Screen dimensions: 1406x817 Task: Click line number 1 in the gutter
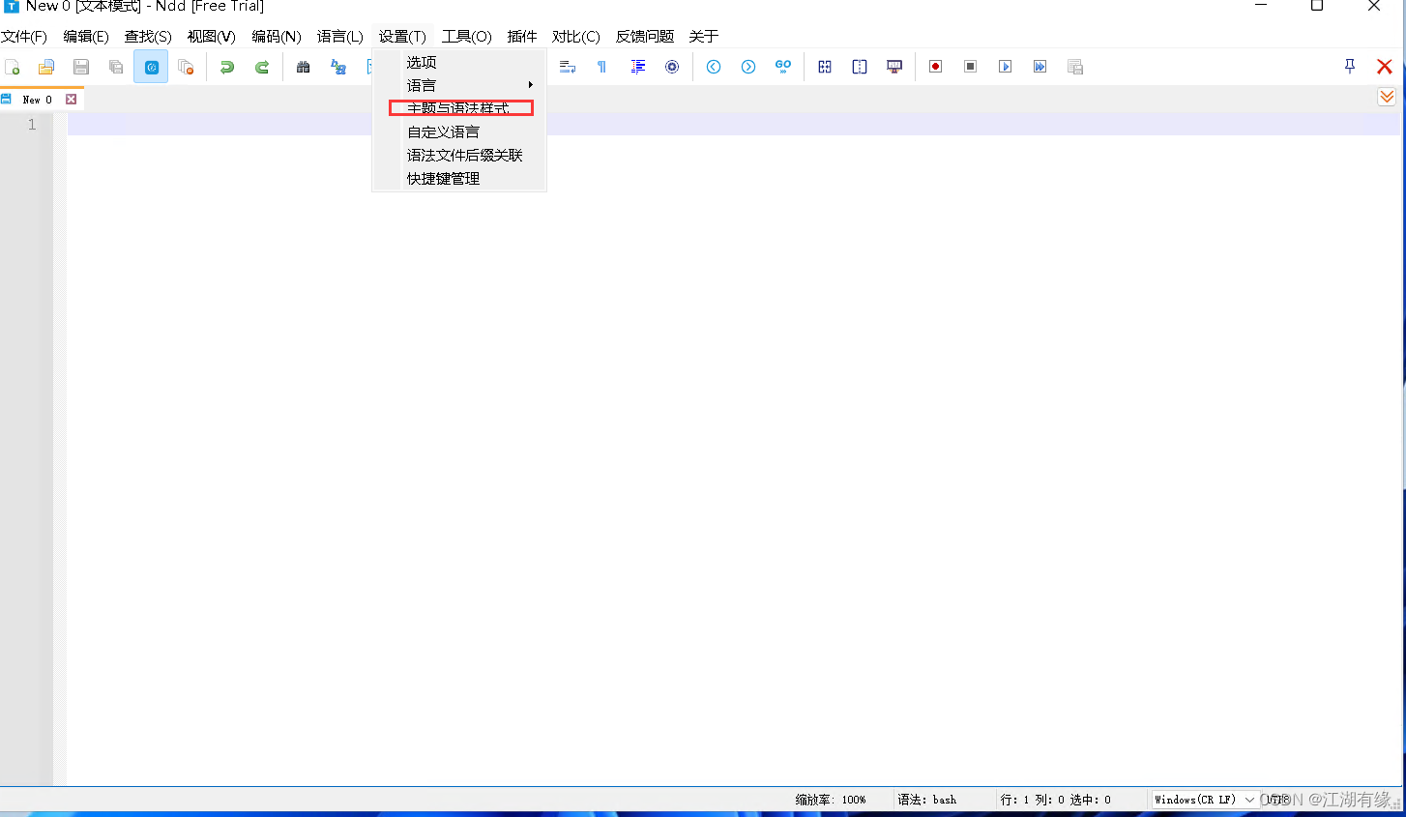click(x=32, y=125)
